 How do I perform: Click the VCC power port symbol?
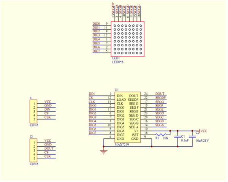tap(203, 131)
